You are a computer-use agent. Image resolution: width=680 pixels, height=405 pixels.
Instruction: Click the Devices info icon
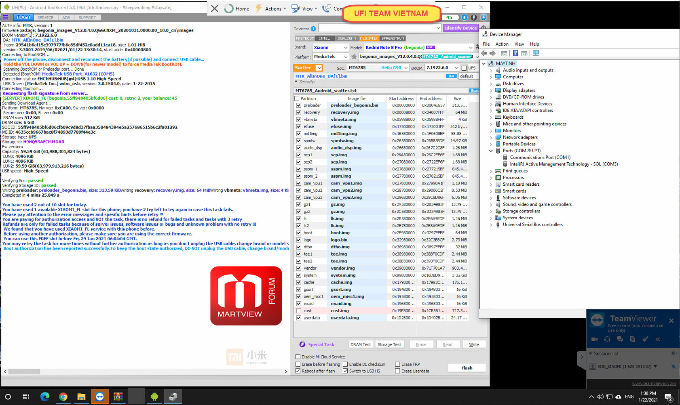click(313, 29)
